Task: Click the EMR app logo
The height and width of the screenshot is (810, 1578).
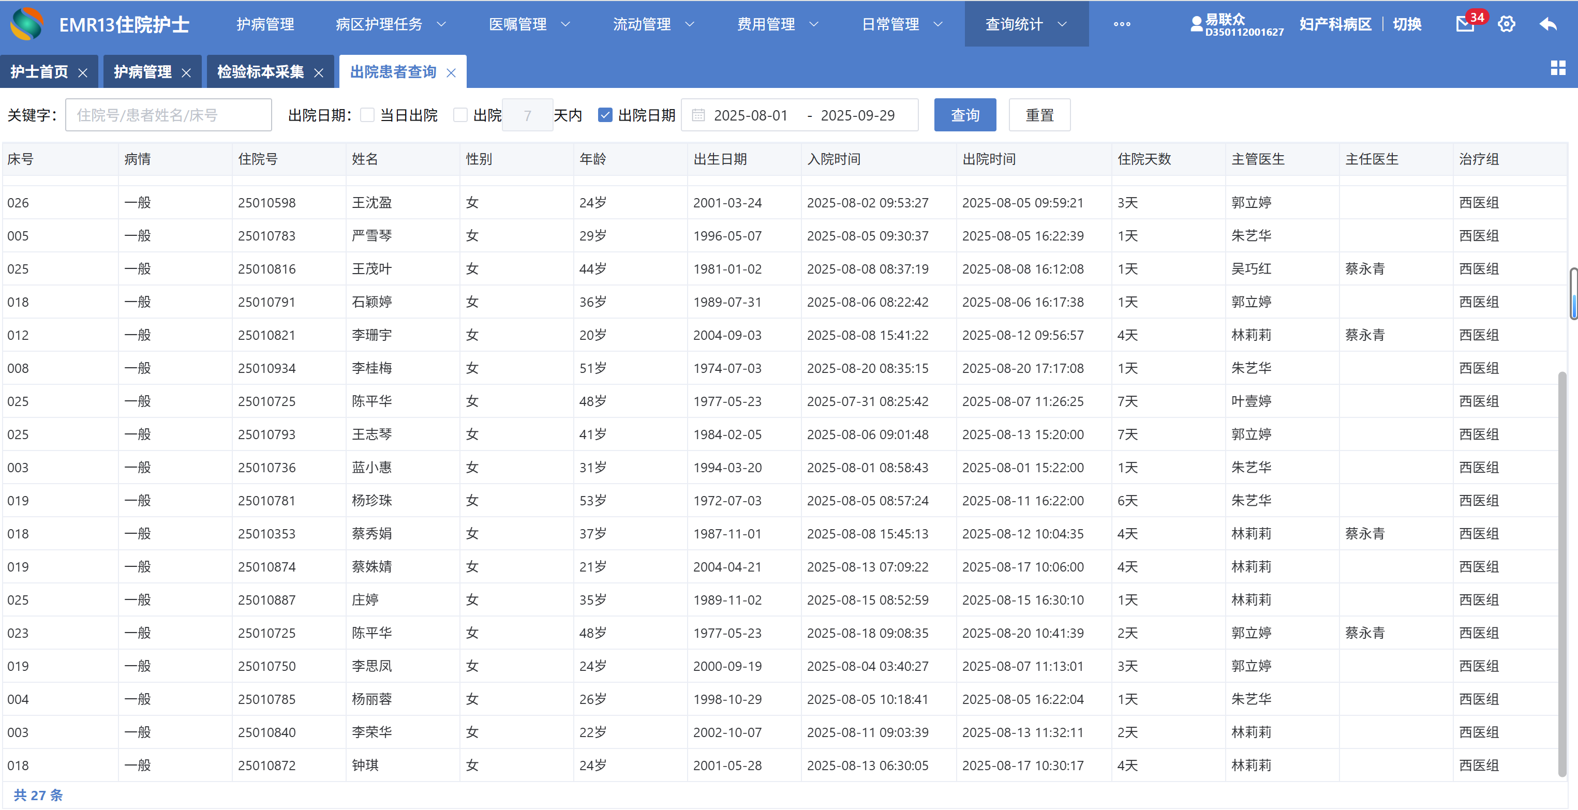Action: tap(27, 24)
